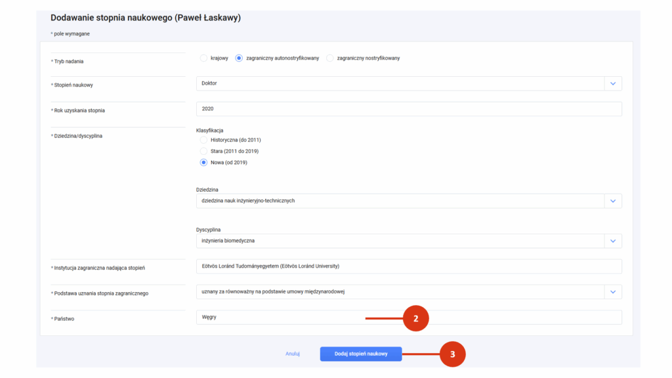The width and height of the screenshot is (672, 378).
Task: Choose zagraniczny autonostryfikowany option
Action: tap(239, 58)
